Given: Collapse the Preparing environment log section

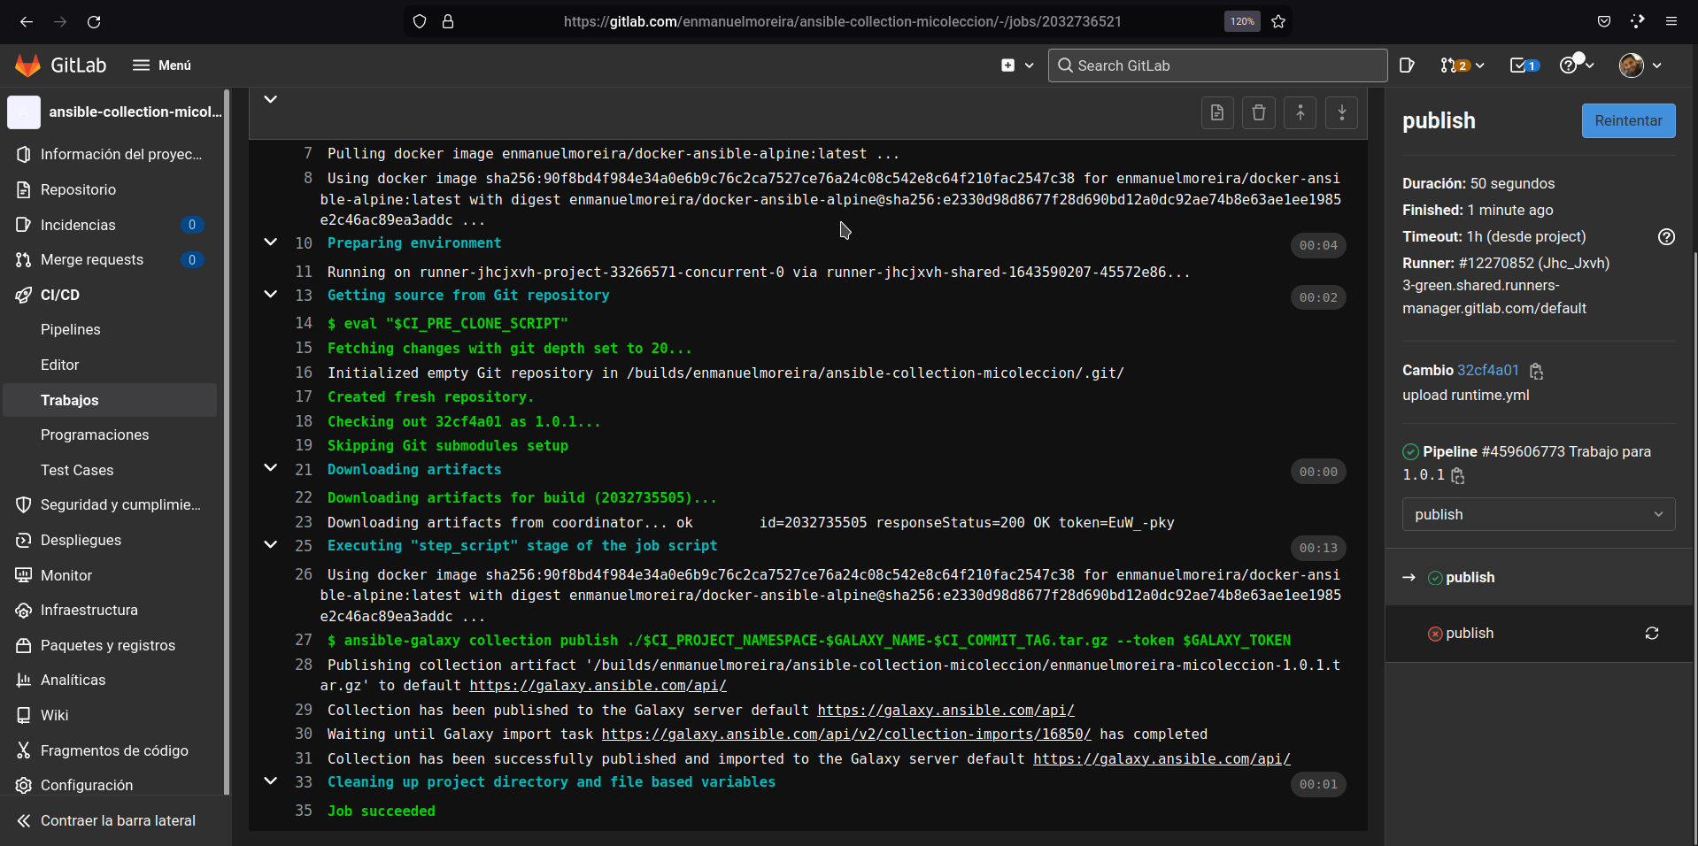Looking at the screenshot, I should click(x=271, y=242).
